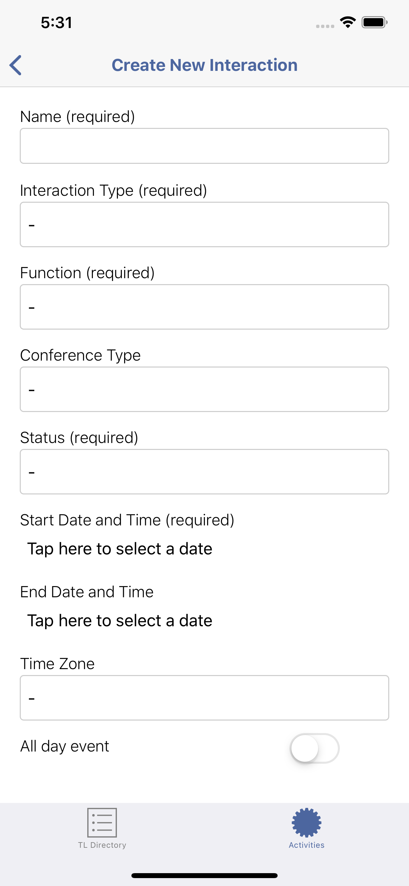This screenshot has width=409, height=886.
Task: Focus the Name input field
Action: pos(204,146)
